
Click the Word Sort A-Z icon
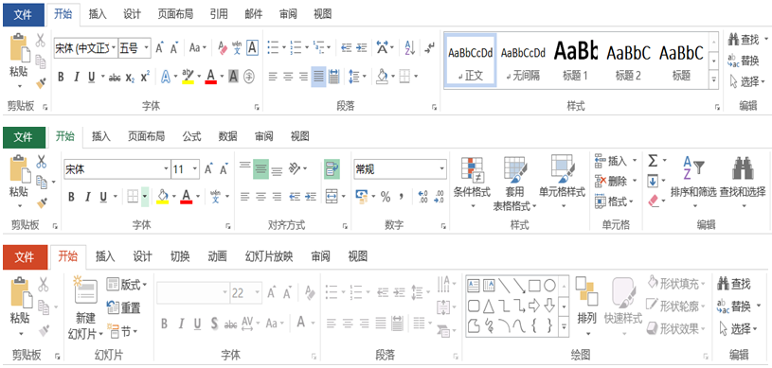(410, 47)
